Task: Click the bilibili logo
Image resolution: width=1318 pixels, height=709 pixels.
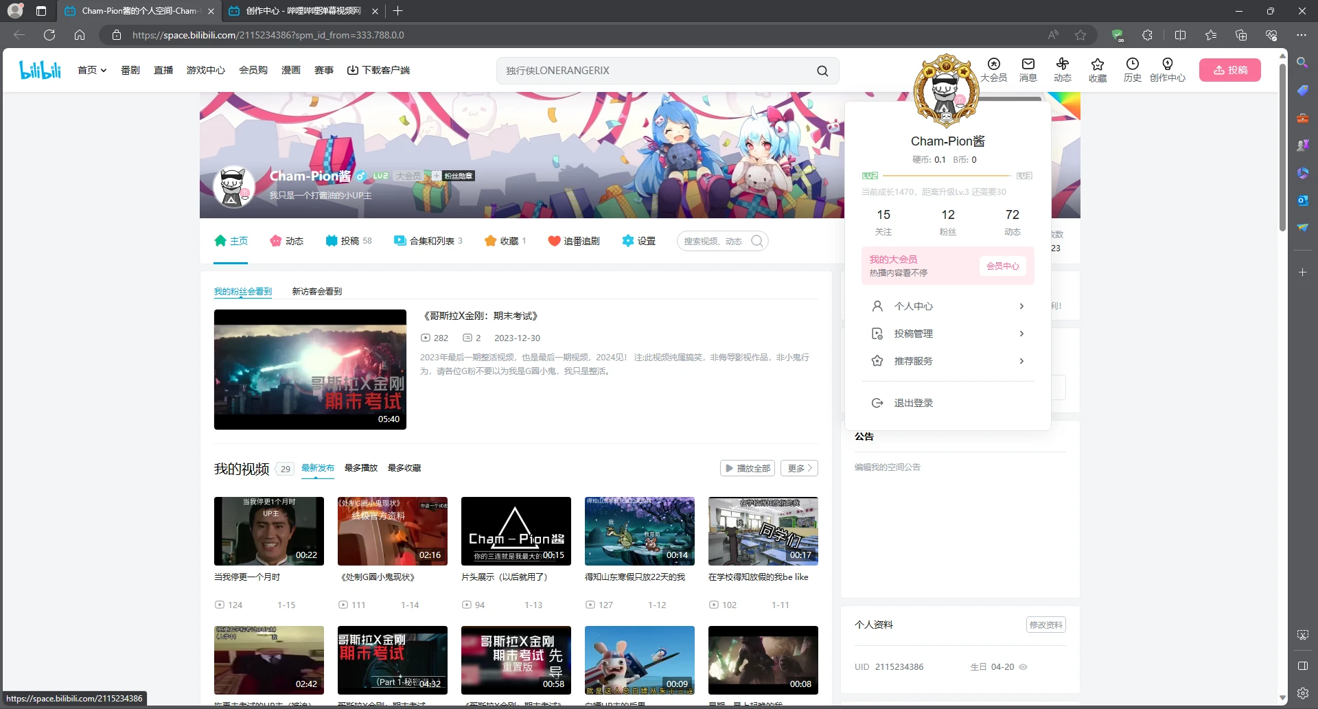Action: [x=39, y=69]
